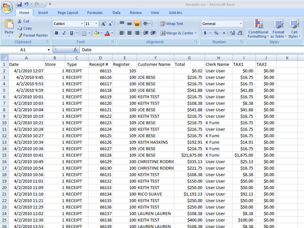Switch to the Insert tab
The image size is (304, 228).
pyautogui.click(x=43, y=13)
